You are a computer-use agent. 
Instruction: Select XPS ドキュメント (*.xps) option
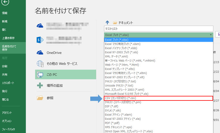159,127
